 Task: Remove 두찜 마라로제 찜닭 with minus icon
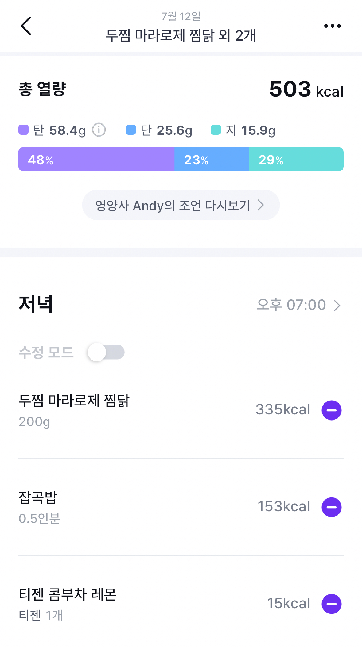[x=331, y=410]
